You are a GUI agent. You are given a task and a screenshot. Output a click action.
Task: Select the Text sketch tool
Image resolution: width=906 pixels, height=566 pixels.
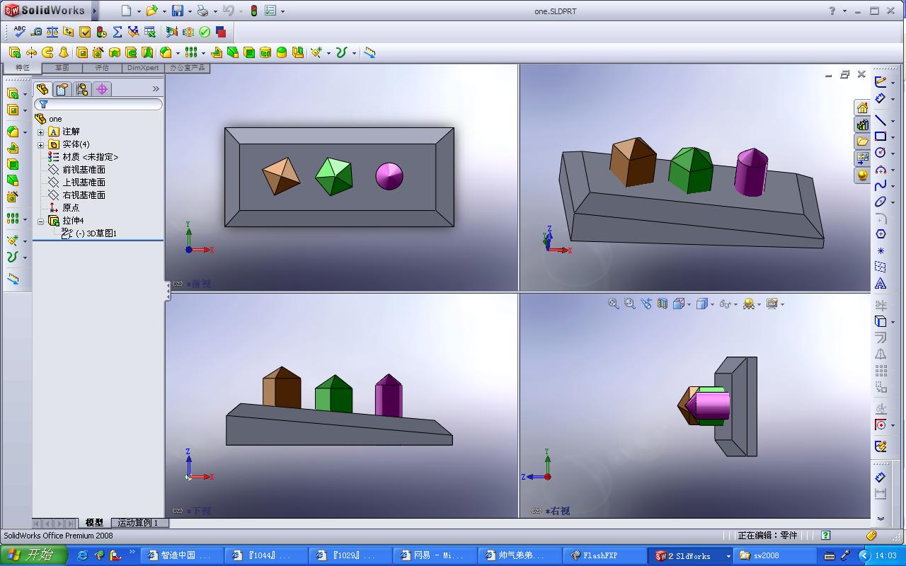881,284
